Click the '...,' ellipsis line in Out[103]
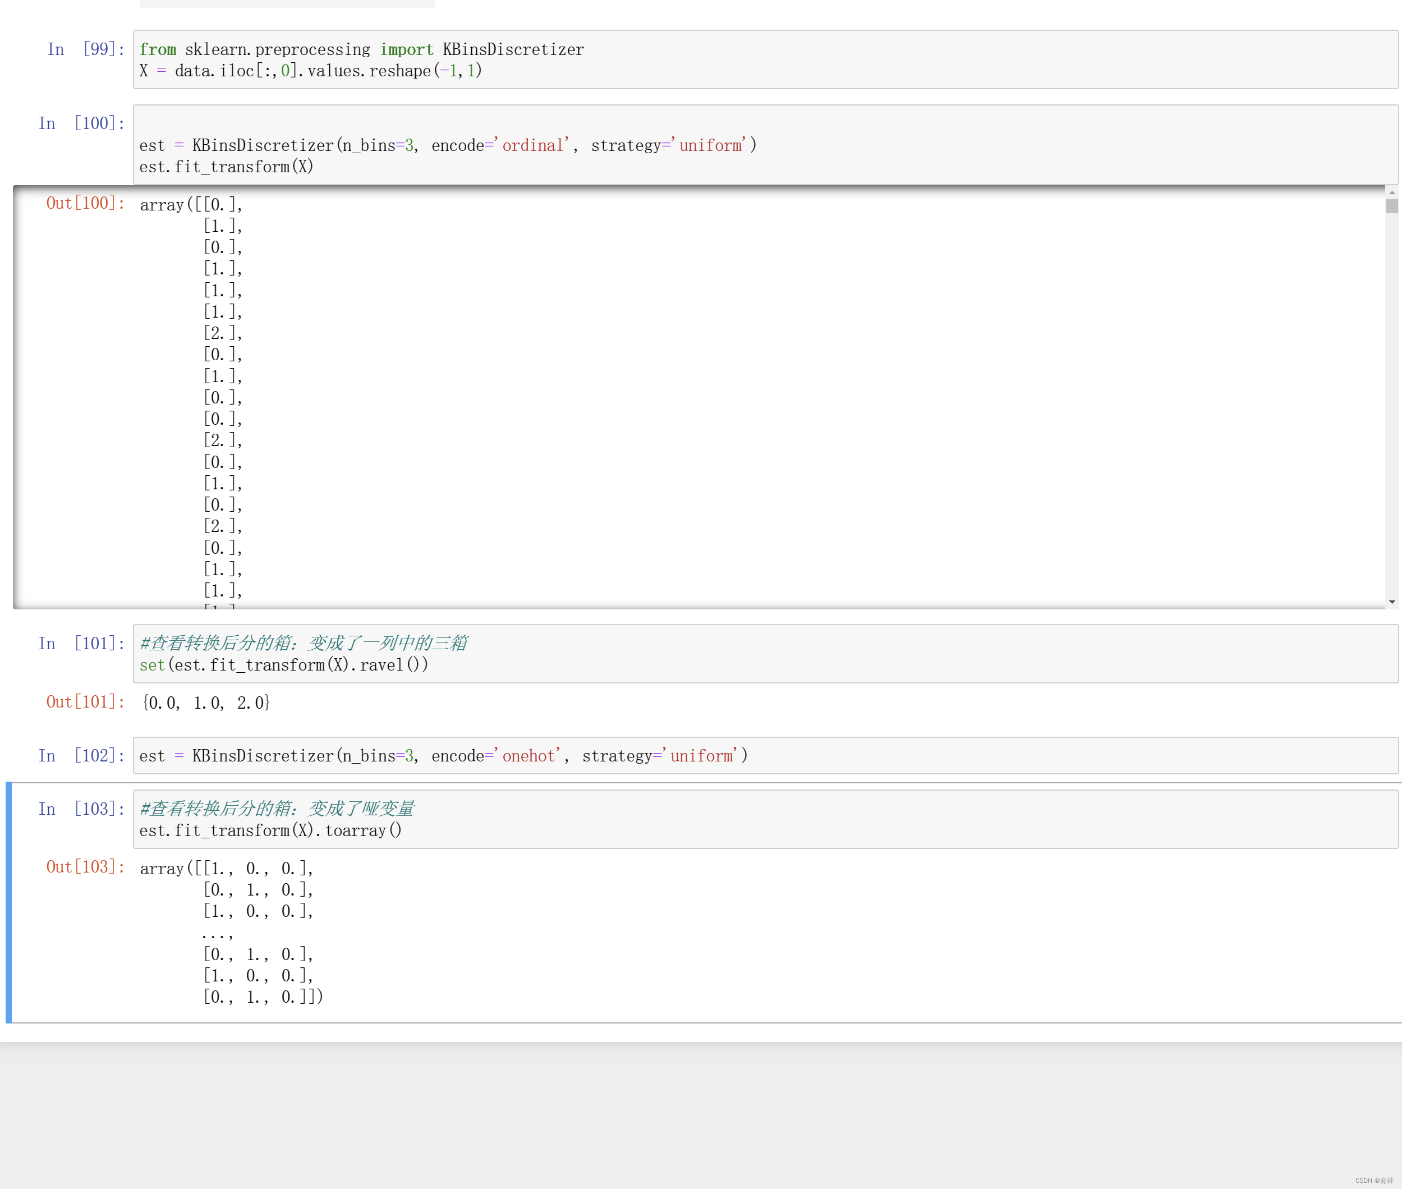This screenshot has width=1402, height=1189. pyautogui.click(x=217, y=934)
